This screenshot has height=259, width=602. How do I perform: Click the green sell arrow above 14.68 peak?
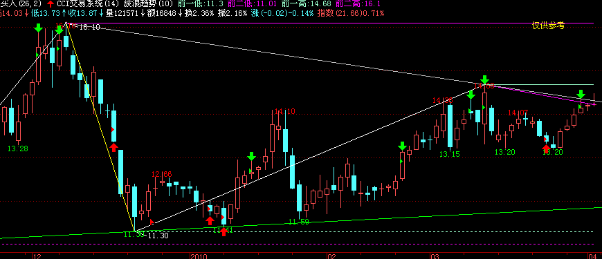point(486,79)
